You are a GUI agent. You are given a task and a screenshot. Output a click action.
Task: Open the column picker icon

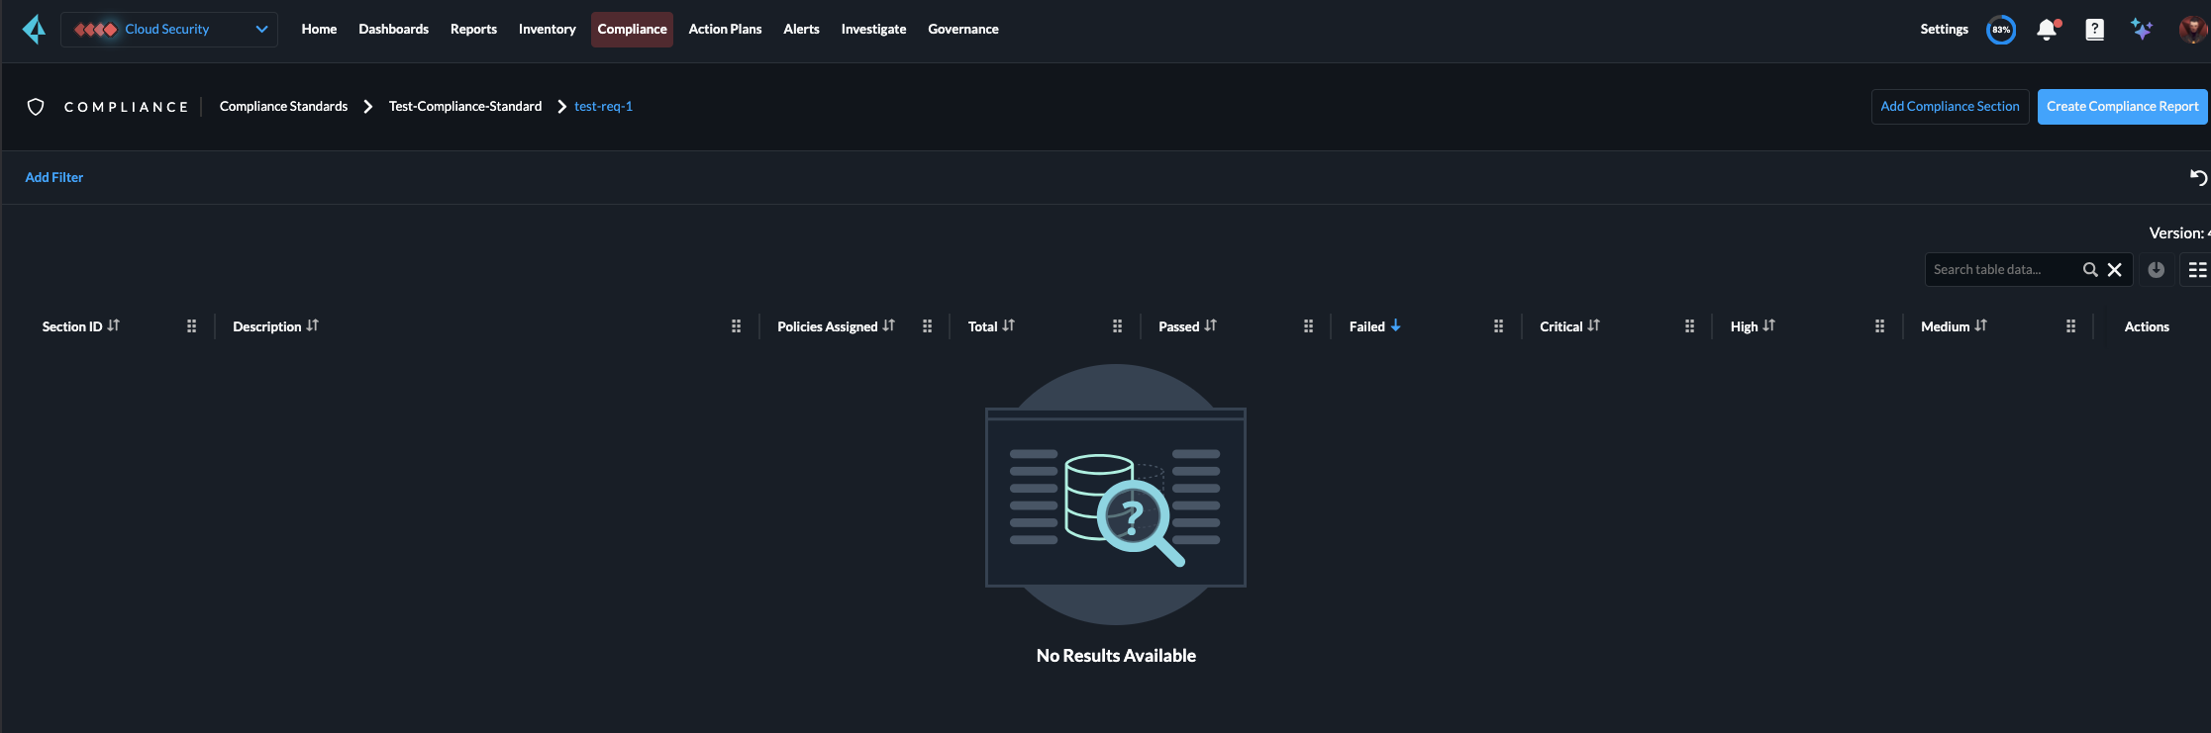2197,270
